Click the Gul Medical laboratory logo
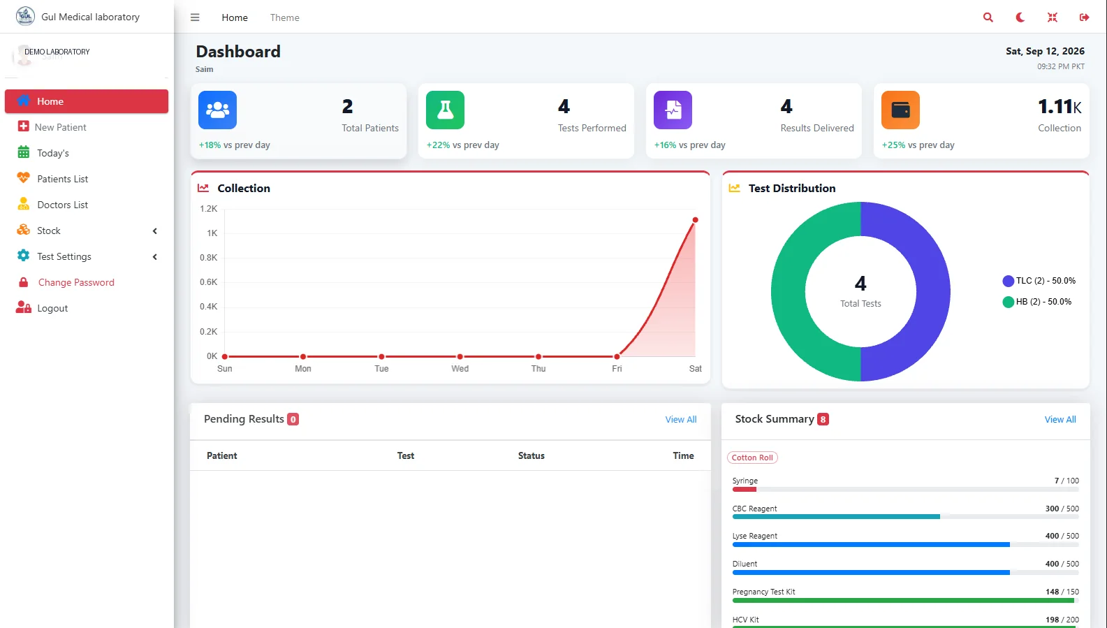This screenshot has height=628, width=1107. click(25, 16)
